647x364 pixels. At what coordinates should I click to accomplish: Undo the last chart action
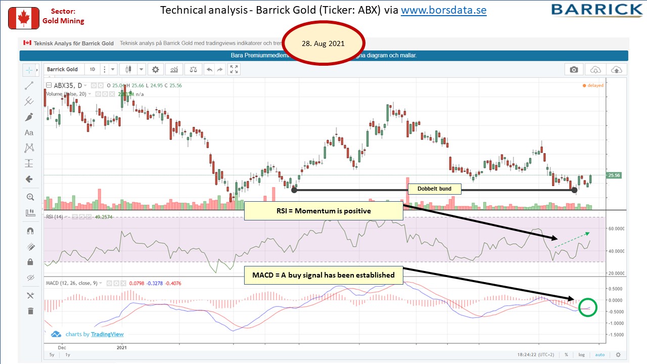coord(209,69)
